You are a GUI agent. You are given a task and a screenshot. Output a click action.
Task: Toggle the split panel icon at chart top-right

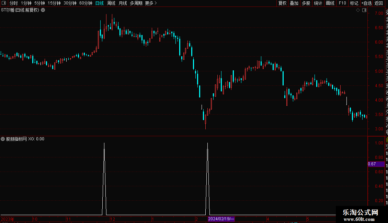[x=364, y=10]
